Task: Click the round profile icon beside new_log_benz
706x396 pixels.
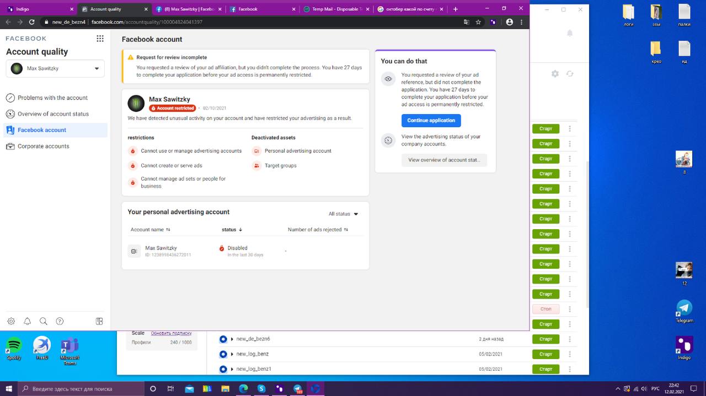Action: (x=223, y=354)
